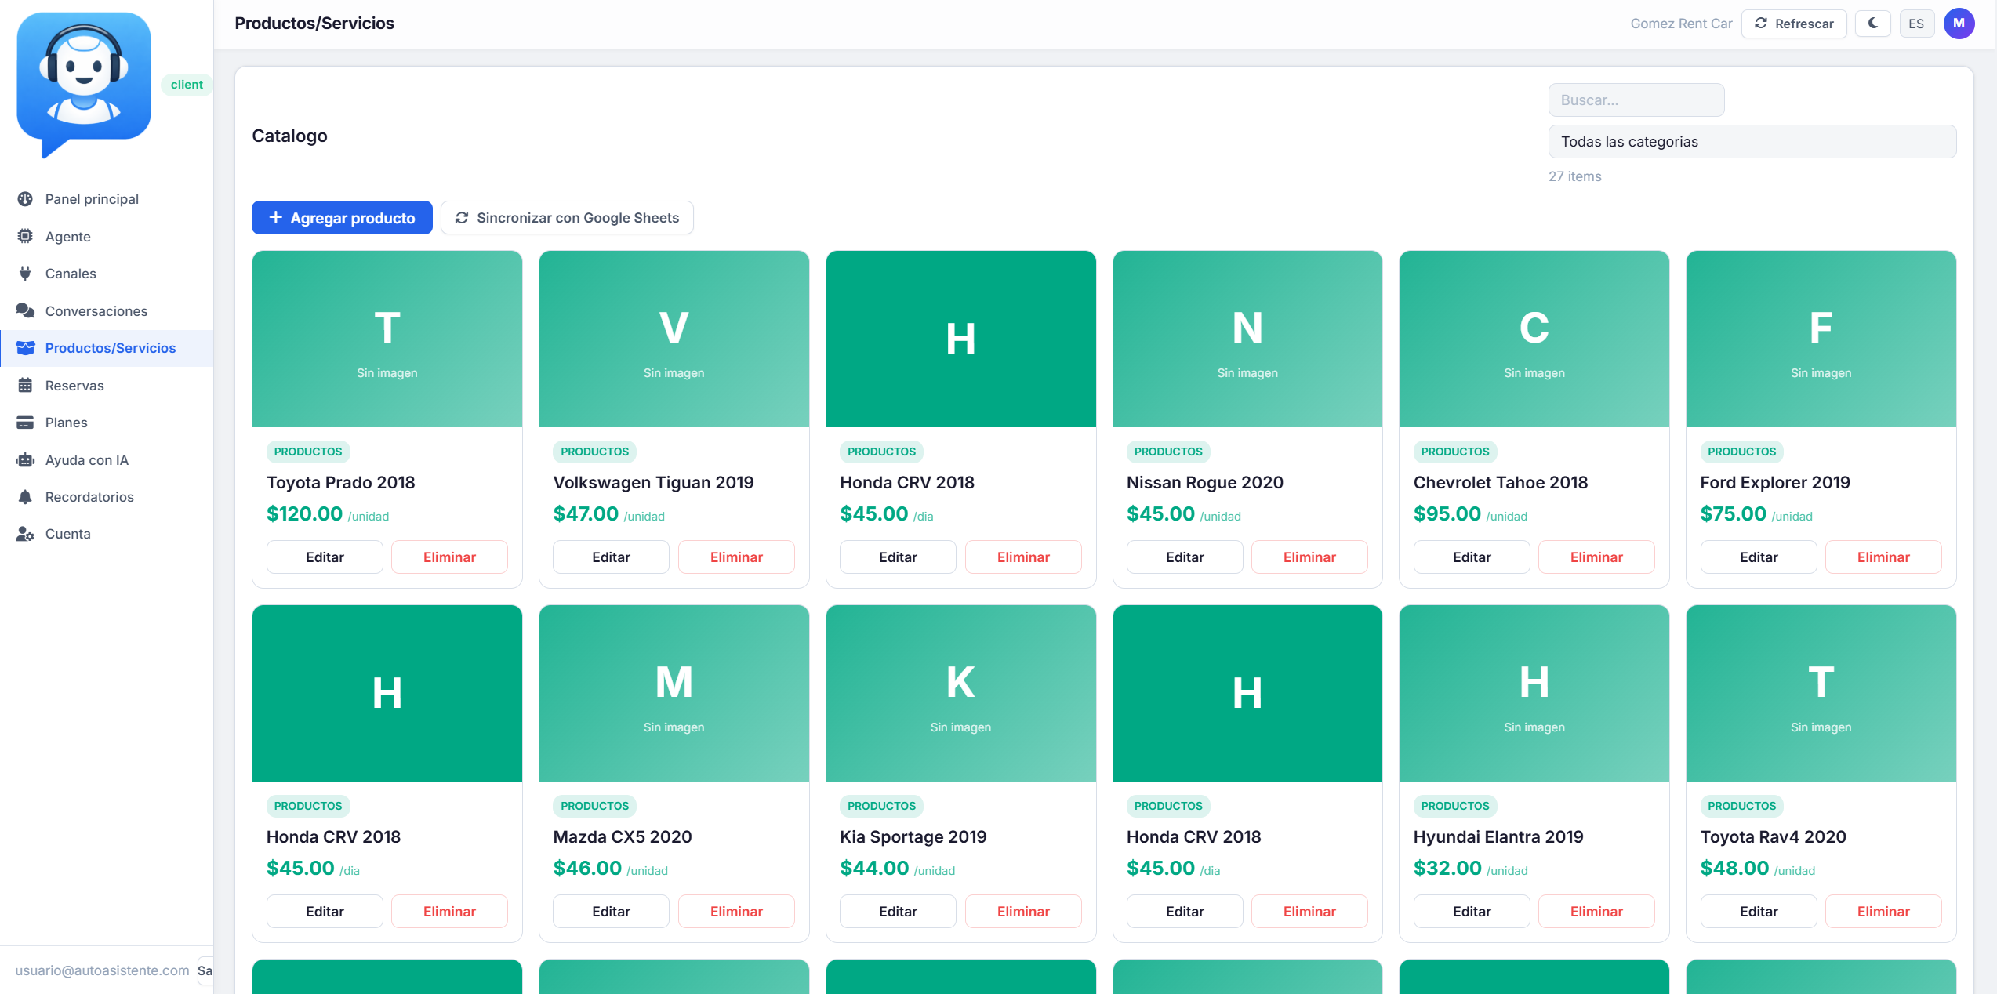This screenshot has width=1997, height=994.
Task: Click the Mazda CX5 2020 image placeholder
Action: (x=674, y=693)
